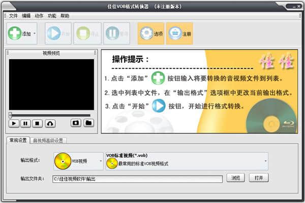Click the Pause (暂停) toolbar button
Viewport: 305px width, 203px height.
117,33
